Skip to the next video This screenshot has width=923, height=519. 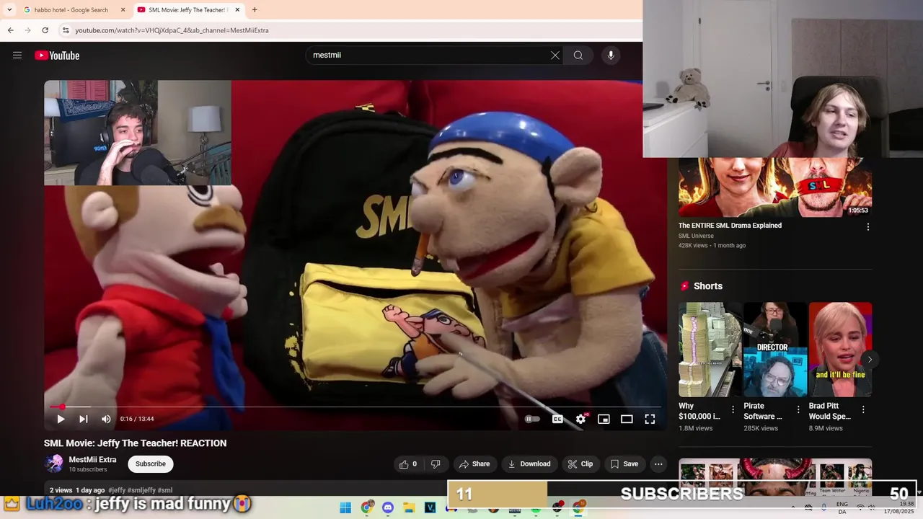click(x=84, y=419)
